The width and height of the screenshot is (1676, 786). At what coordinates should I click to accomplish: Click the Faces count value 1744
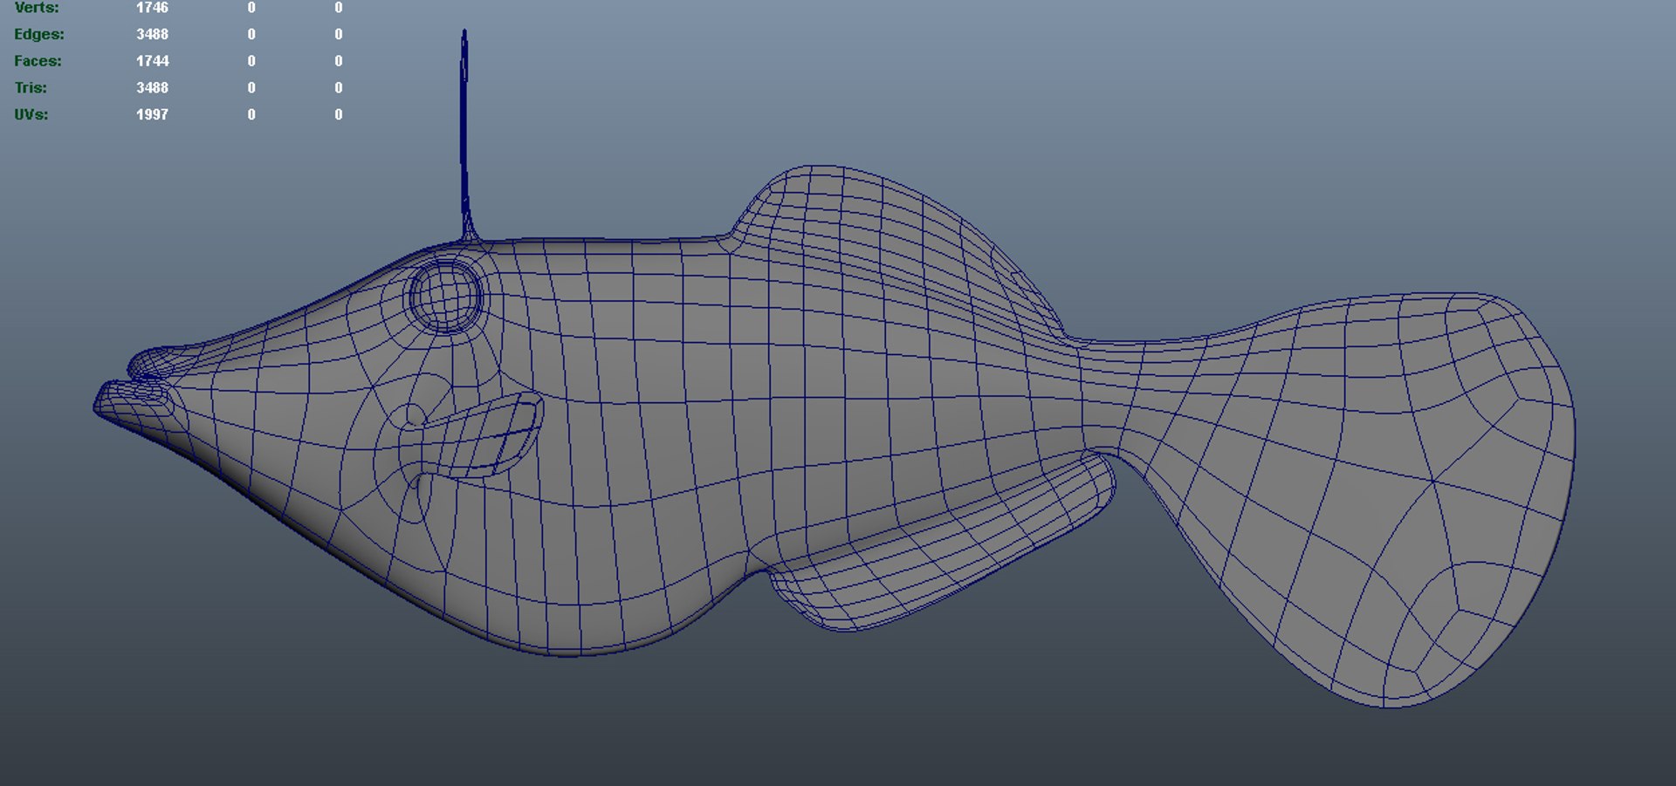tap(152, 61)
